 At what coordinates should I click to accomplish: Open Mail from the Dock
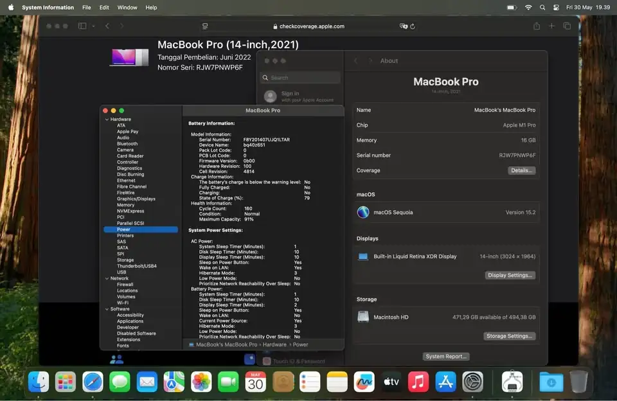click(147, 382)
